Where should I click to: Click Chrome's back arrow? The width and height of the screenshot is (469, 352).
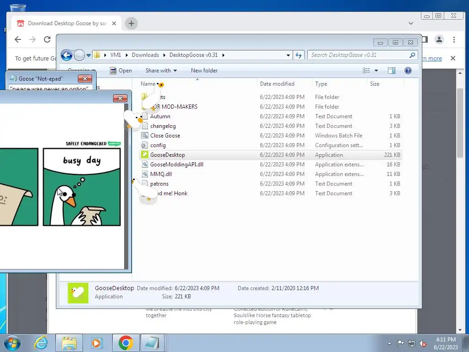pos(18,39)
